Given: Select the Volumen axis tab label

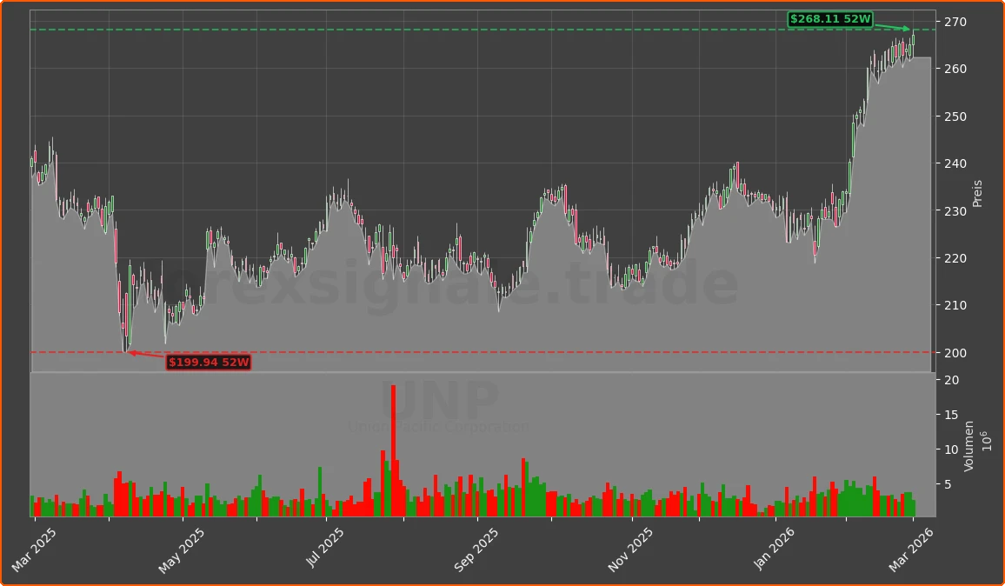Looking at the screenshot, I should click(x=968, y=446).
